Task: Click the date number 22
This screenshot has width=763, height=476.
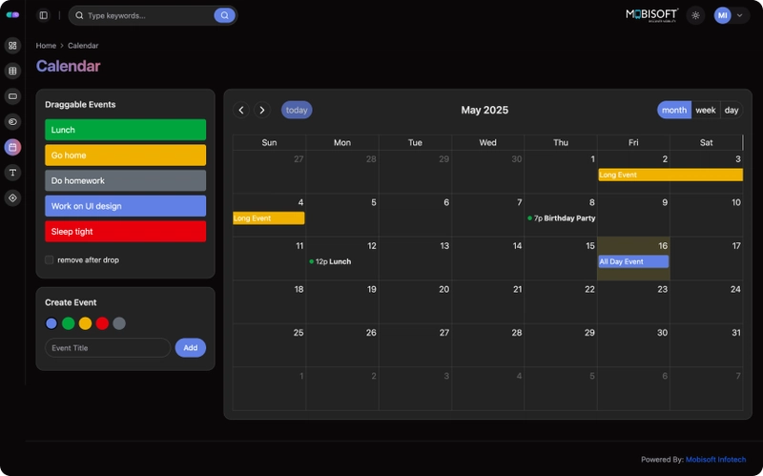Action: pyautogui.click(x=589, y=289)
